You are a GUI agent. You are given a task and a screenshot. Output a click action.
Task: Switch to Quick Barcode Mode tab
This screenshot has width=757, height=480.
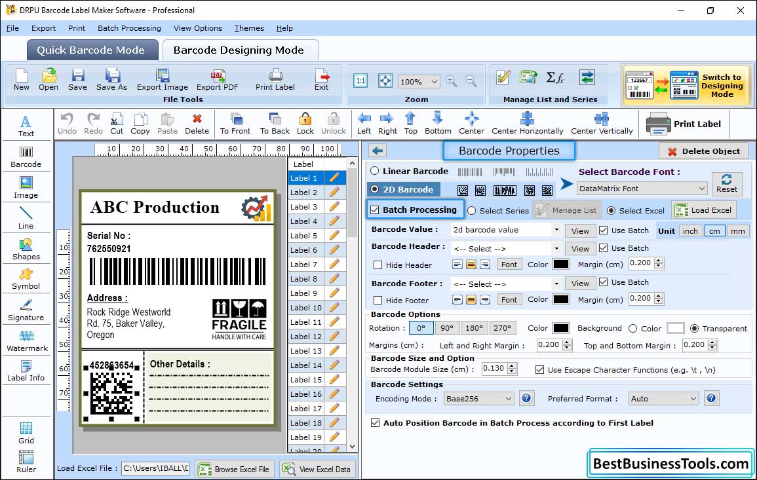click(x=92, y=50)
